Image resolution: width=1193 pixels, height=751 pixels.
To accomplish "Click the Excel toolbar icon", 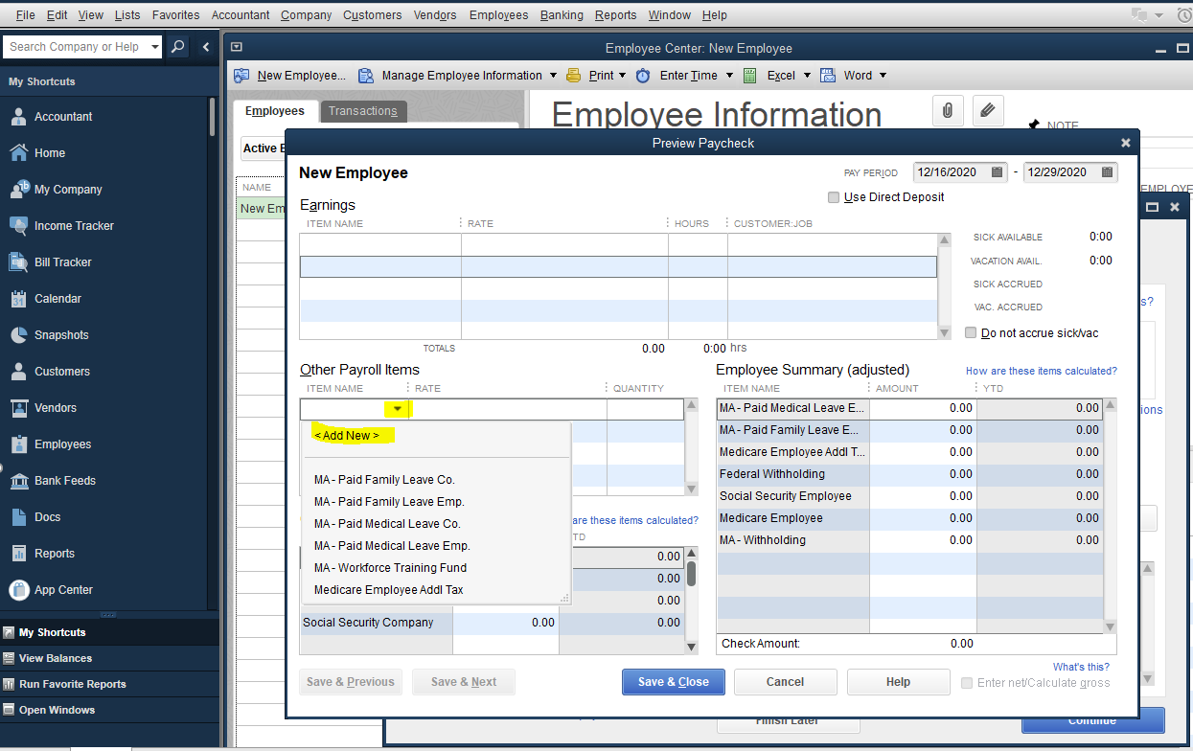I will click(750, 75).
